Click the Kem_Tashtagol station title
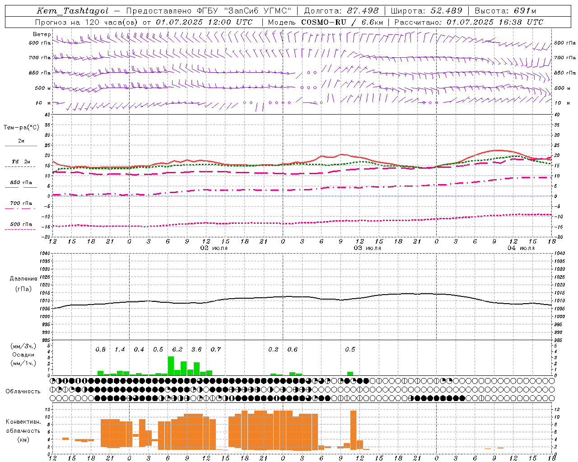 click(x=73, y=11)
